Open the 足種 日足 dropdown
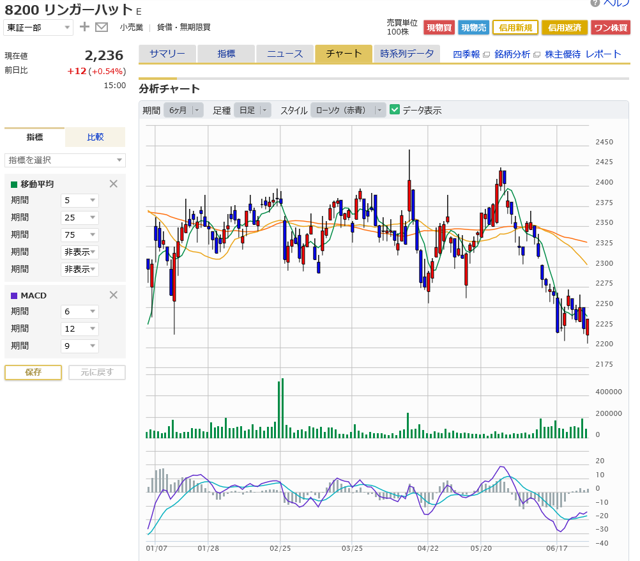 coord(252,111)
